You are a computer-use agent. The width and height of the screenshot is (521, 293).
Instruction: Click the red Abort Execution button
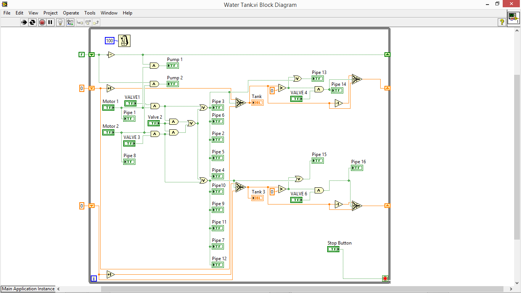tap(42, 23)
